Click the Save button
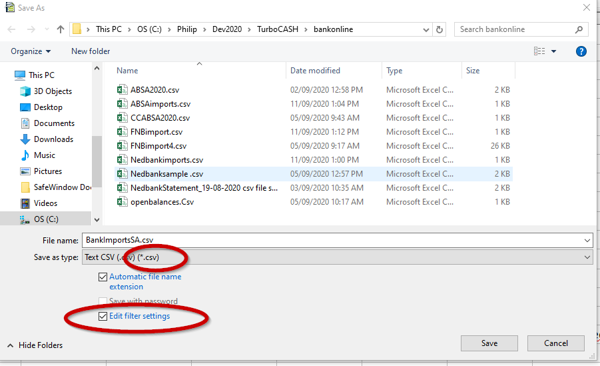The height and width of the screenshot is (366, 600). (489, 343)
